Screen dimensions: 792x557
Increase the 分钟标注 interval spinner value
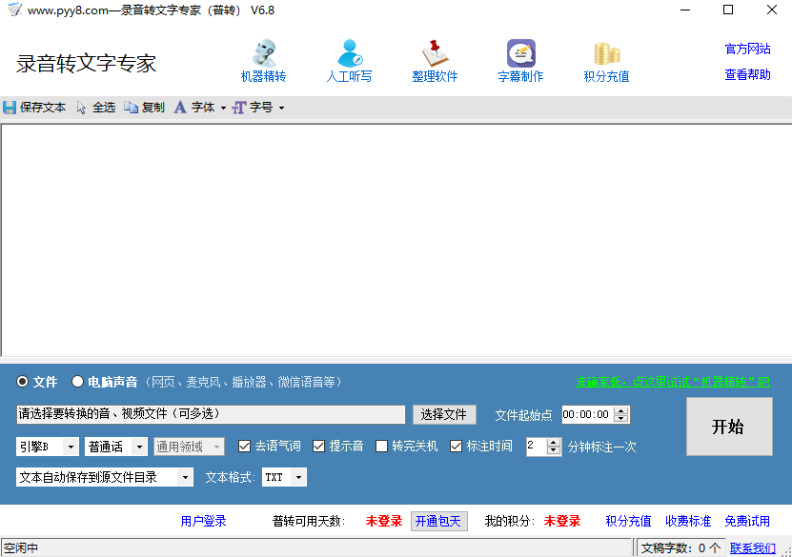(x=554, y=442)
